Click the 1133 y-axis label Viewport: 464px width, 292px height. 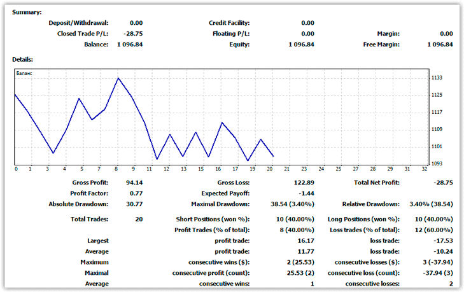(437, 78)
